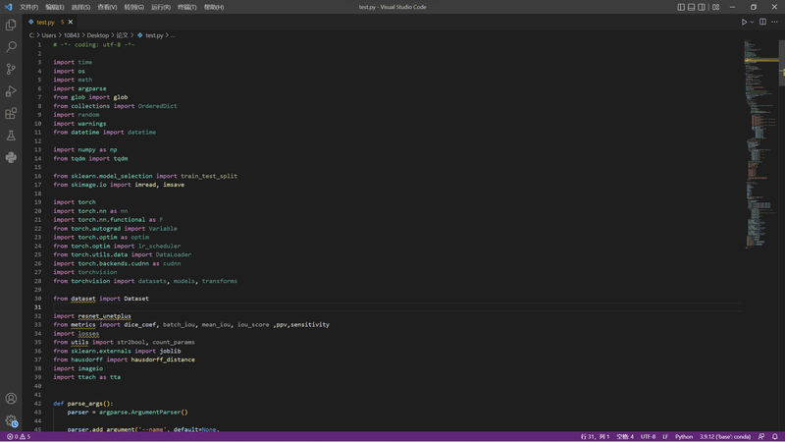Click the 10843 breadcrumb segment
Image resolution: width=785 pixels, height=442 pixels.
point(72,35)
